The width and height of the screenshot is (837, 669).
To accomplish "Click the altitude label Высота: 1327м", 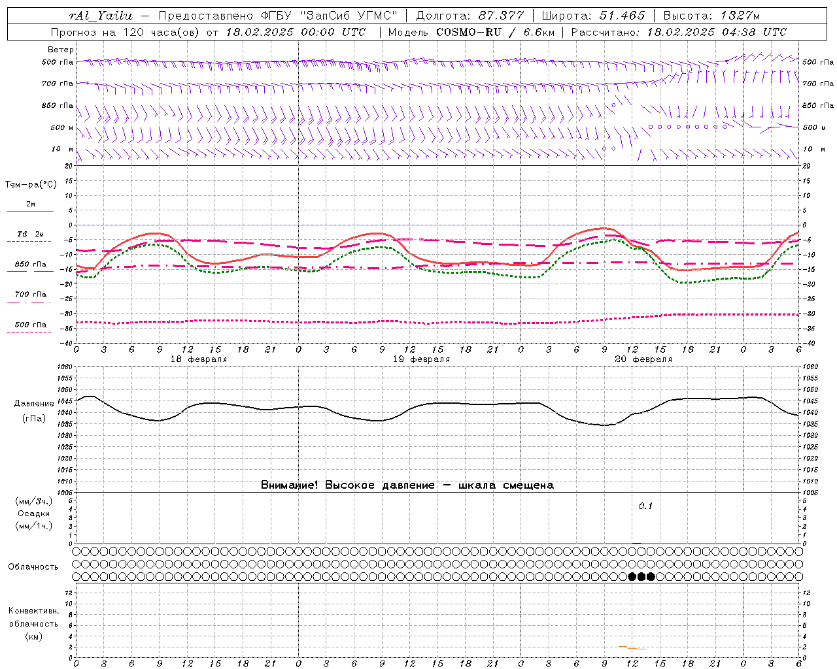I will (711, 16).
